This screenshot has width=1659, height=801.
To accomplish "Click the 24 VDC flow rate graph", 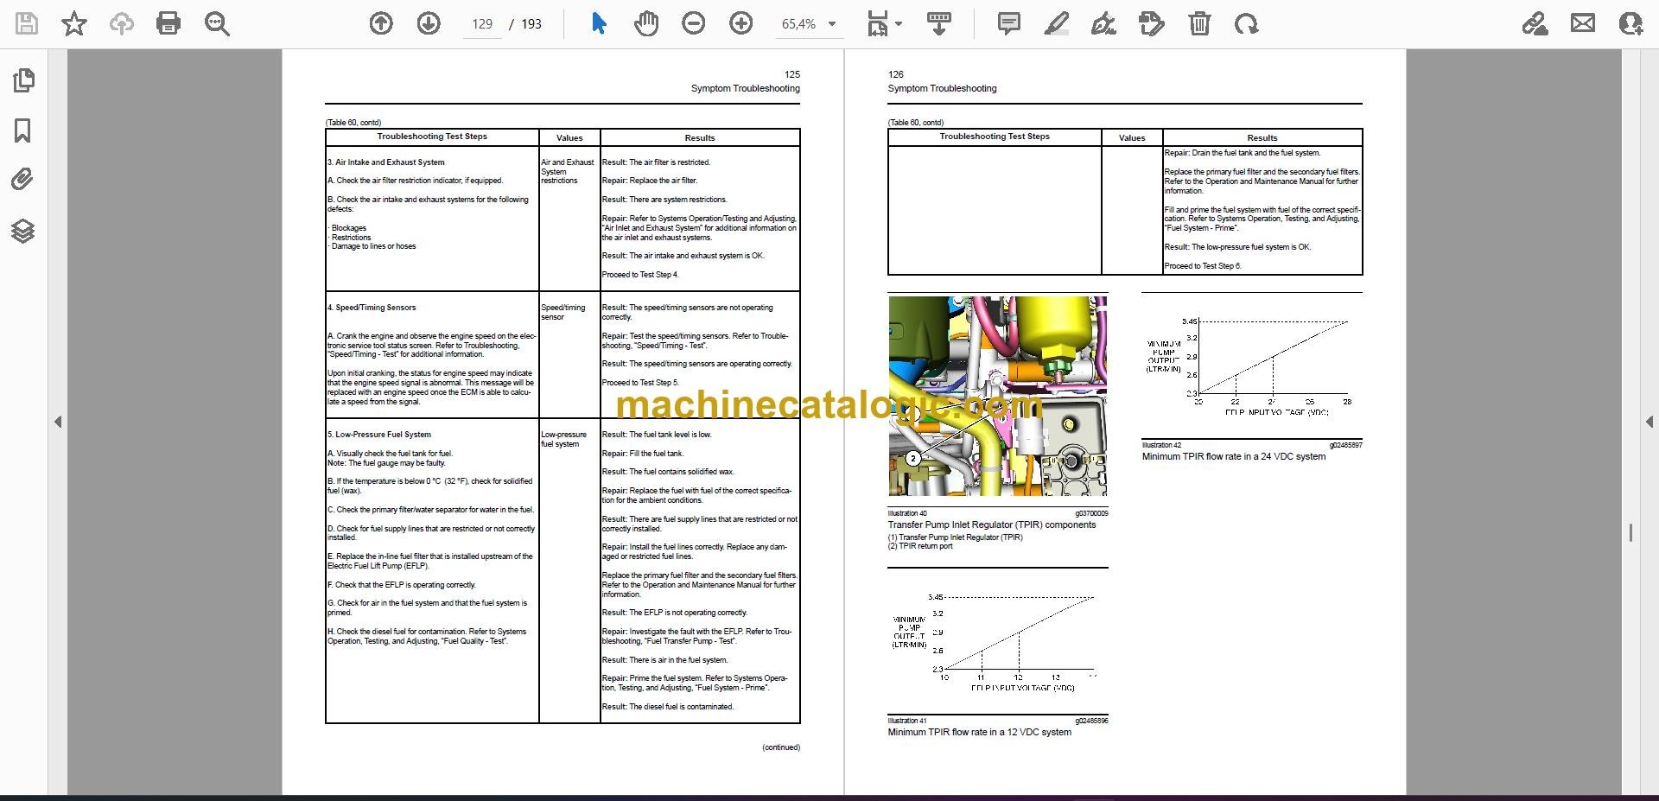I will pos(1251,366).
